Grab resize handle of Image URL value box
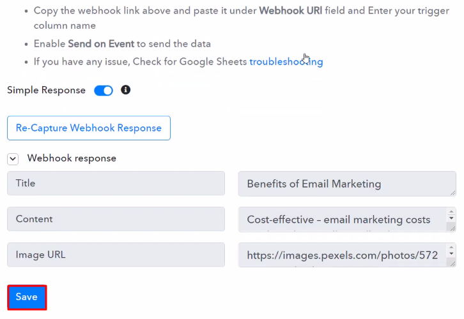464x319 pixels. click(452, 263)
